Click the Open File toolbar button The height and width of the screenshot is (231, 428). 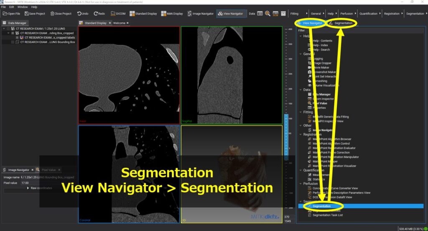click(11, 13)
